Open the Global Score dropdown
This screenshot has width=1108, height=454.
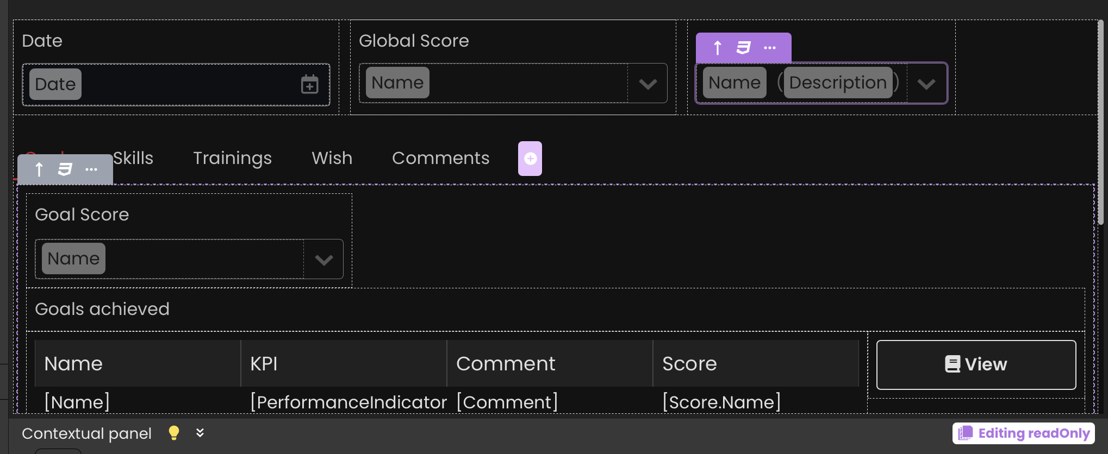[x=648, y=84]
